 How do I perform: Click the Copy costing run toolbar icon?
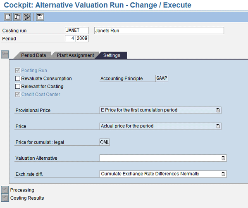pyautogui.click(x=17, y=17)
